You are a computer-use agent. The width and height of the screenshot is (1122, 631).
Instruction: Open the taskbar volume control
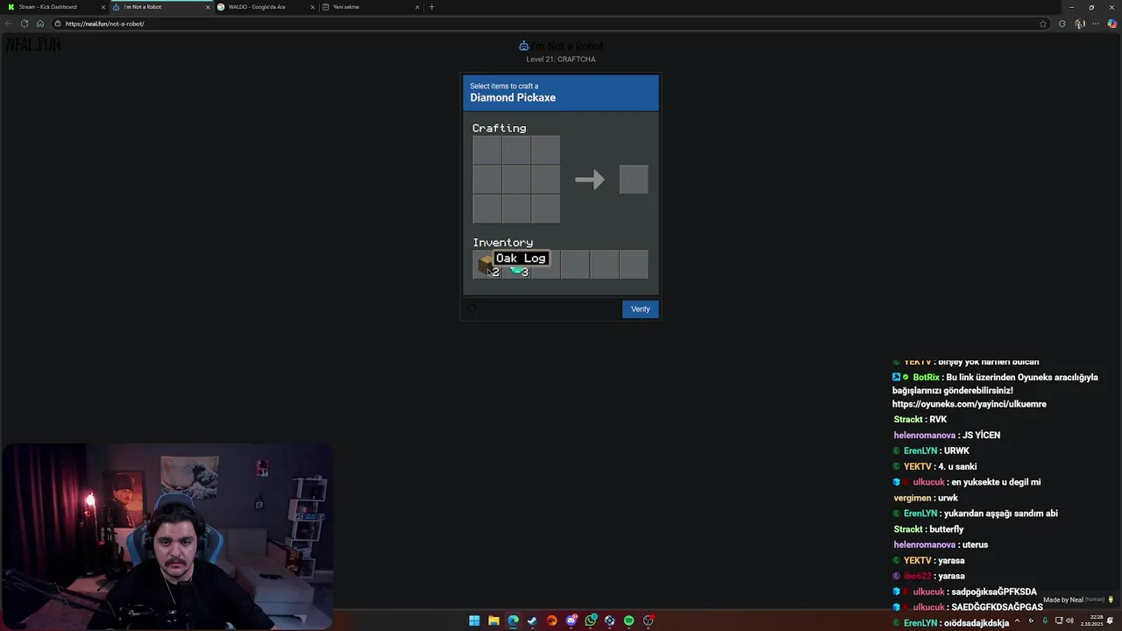pos(1069,620)
